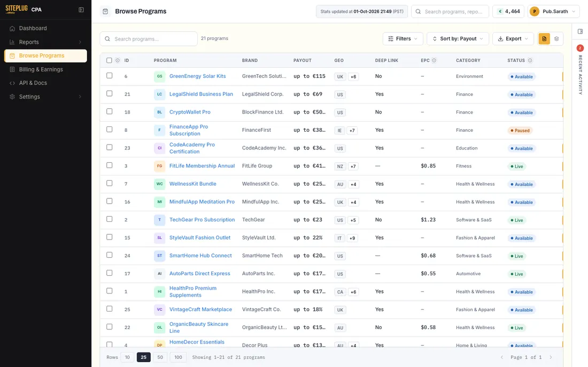Click the info icon beside the ID header
This screenshot has height=367, width=588.
[x=118, y=60]
